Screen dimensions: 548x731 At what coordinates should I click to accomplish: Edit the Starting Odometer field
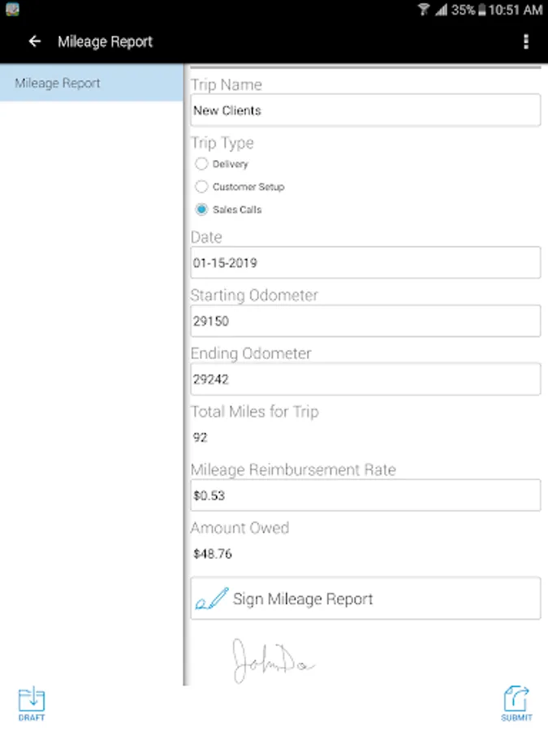pyautogui.click(x=365, y=321)
